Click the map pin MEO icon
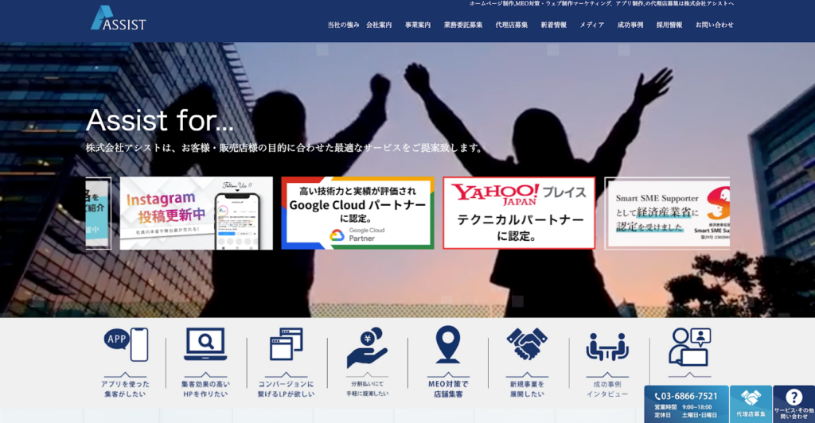 447,344
